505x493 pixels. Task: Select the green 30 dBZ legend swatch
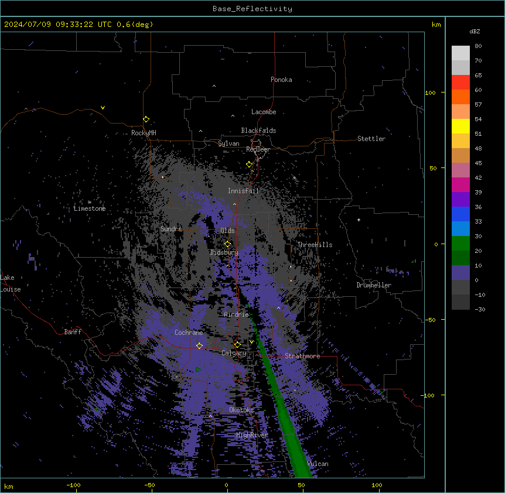[460, 244]
